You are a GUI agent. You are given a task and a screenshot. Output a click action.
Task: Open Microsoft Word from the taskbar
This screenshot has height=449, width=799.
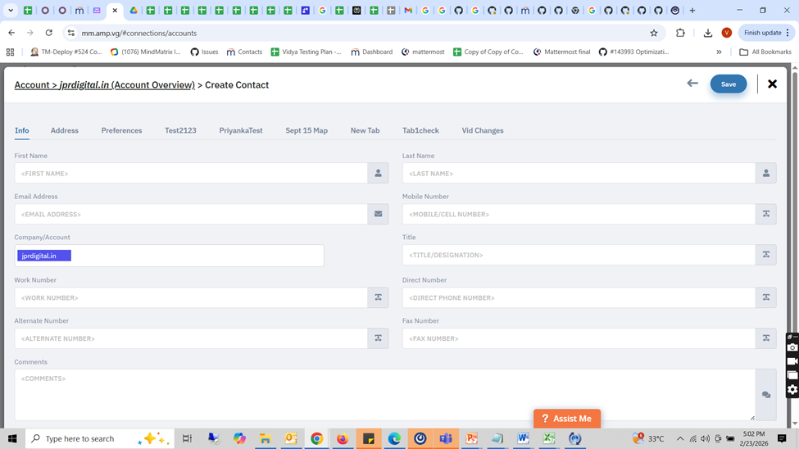523,438
